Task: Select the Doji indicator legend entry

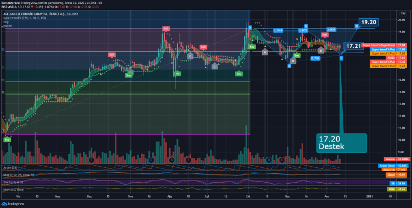Action: tap(6, 22)
